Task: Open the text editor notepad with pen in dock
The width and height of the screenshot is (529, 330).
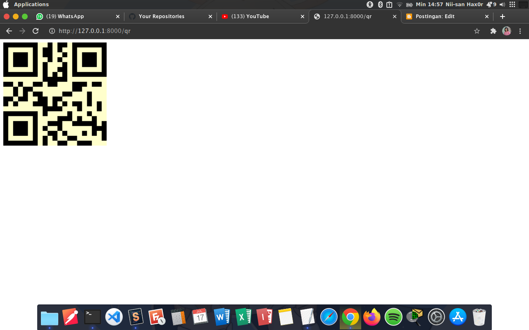Action: 307,317
